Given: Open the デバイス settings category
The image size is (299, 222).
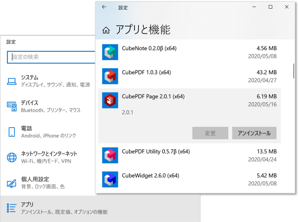Looking at the screenshot, I should tap(48, 107).
